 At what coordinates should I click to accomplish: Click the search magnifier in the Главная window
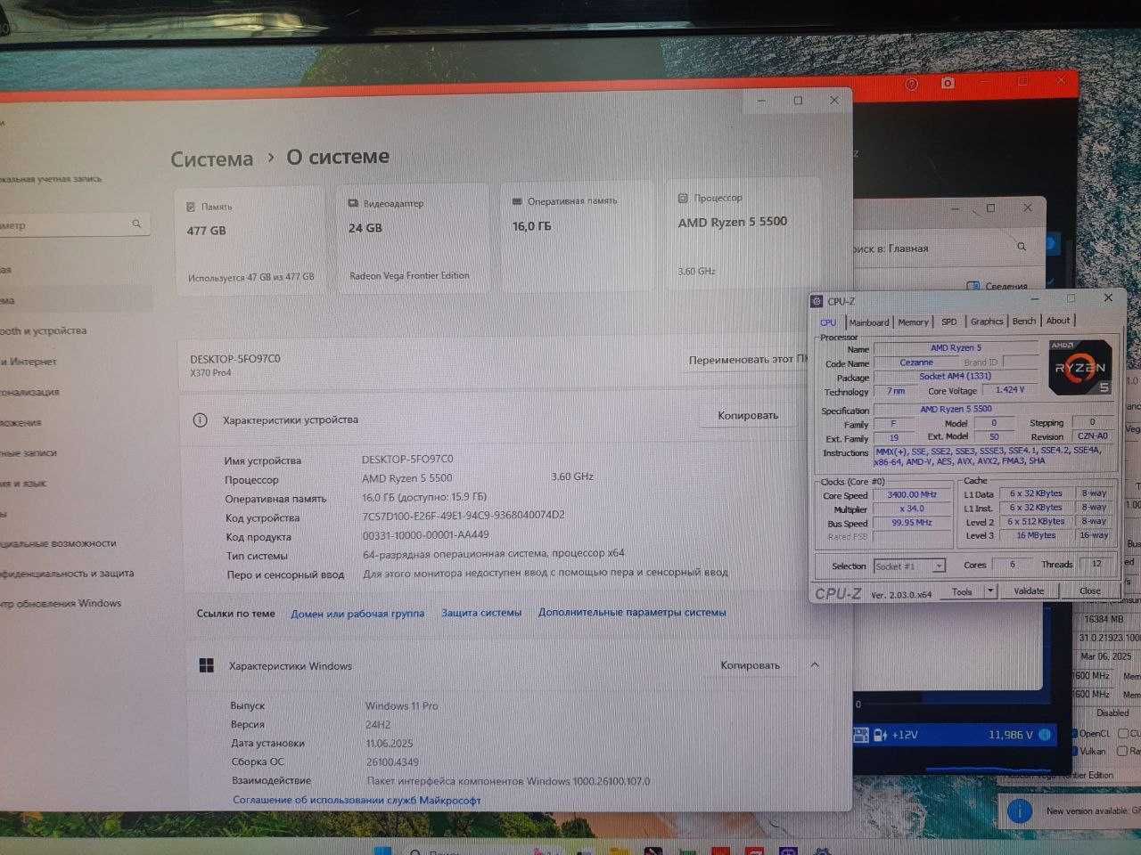(x=1022, y=247)
